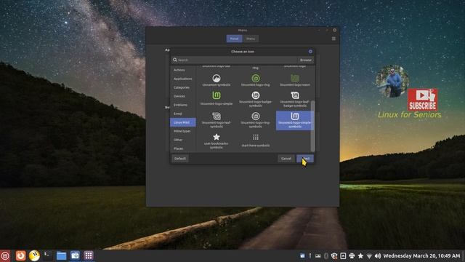The width and height of the screenshot is (465, 262).
Task: Launch the Firefox browser from the panel
Action: click(20, 255)
